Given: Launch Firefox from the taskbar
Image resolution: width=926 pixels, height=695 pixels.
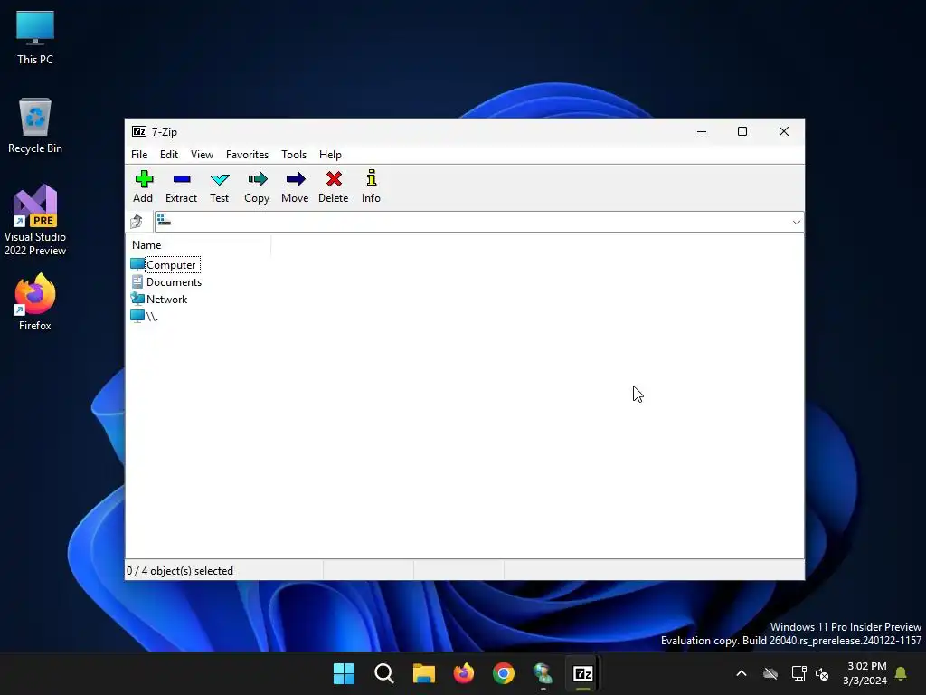Looking at the screenshot, I should click(464, 673).
